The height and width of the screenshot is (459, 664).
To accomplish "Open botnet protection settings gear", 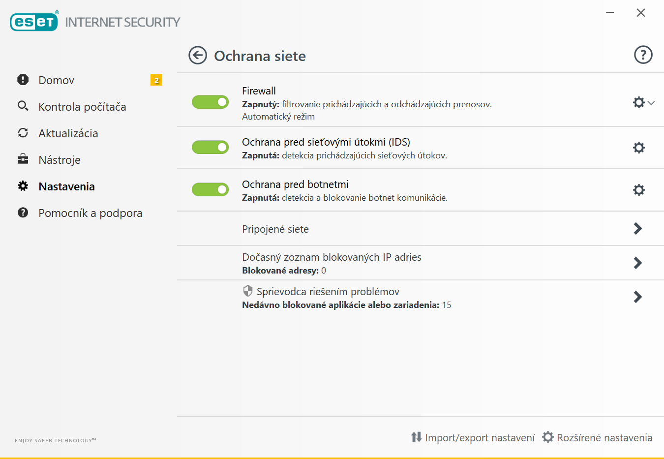I will (x=638, y=190).
